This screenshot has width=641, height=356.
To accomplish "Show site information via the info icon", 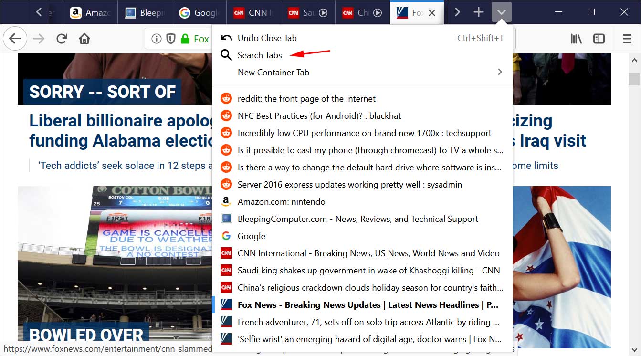I will pos(157,39).
